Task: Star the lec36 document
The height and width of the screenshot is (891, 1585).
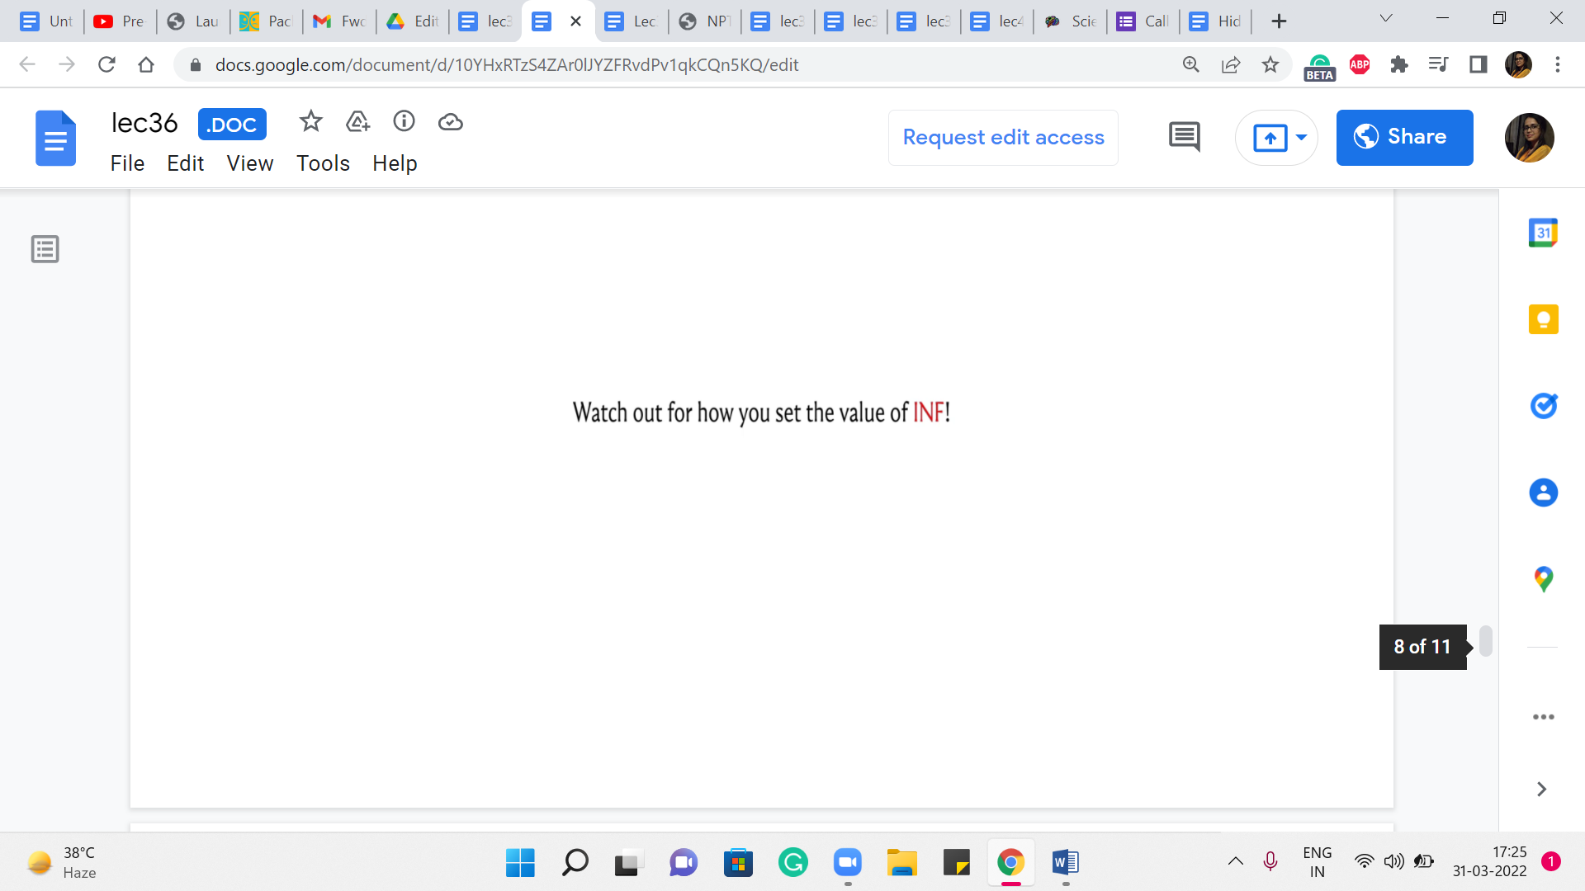Action: tap(310, 122)
